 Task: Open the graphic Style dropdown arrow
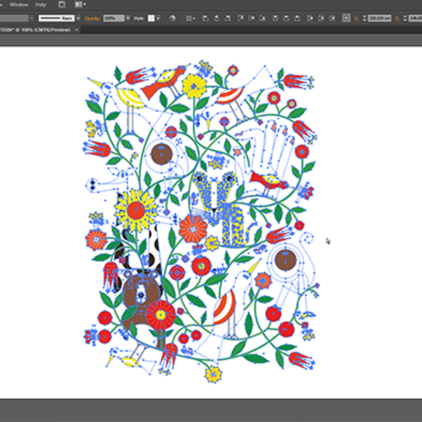[159, 17]
